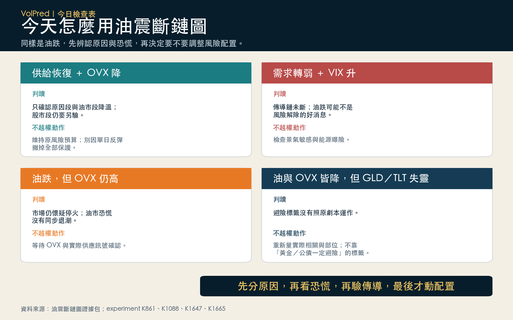Click 不越權動作 label in the teal card
Image resolution: width=513 pixels, height=320 pixels.
coord(48,128)
